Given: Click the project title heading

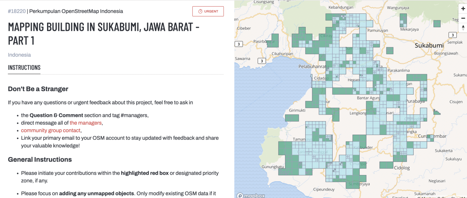Looking at the screenshot, I should pyautogui.click(x=104, y=33).
